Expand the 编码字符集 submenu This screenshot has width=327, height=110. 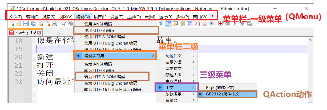pyautogui.click(x=115, y=56)
